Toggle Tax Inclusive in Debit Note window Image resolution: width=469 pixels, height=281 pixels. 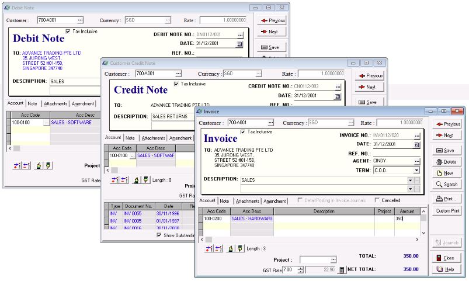point(68,31)
